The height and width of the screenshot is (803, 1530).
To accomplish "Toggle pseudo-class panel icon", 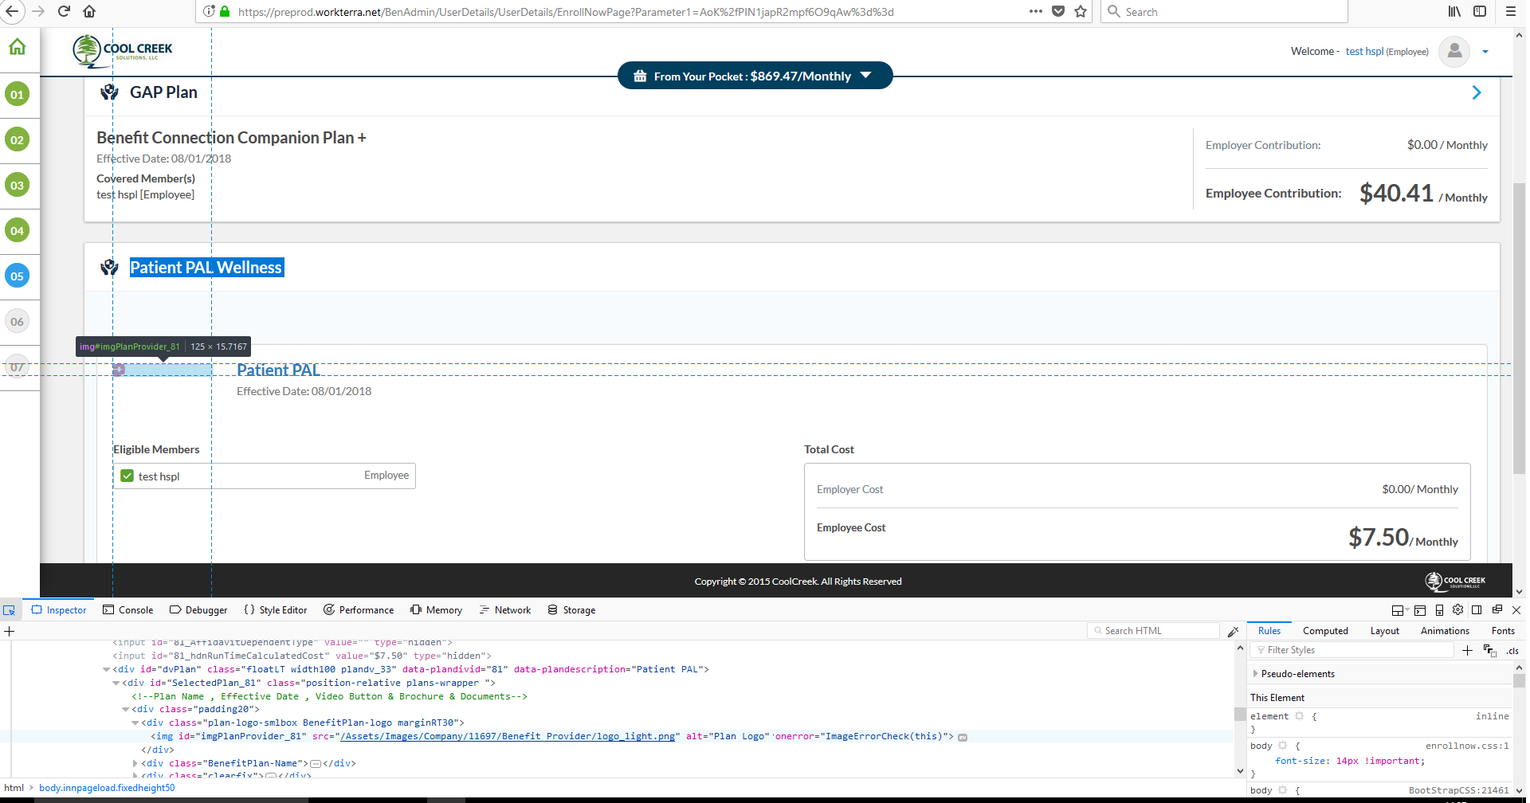I will click(1489, 650).
